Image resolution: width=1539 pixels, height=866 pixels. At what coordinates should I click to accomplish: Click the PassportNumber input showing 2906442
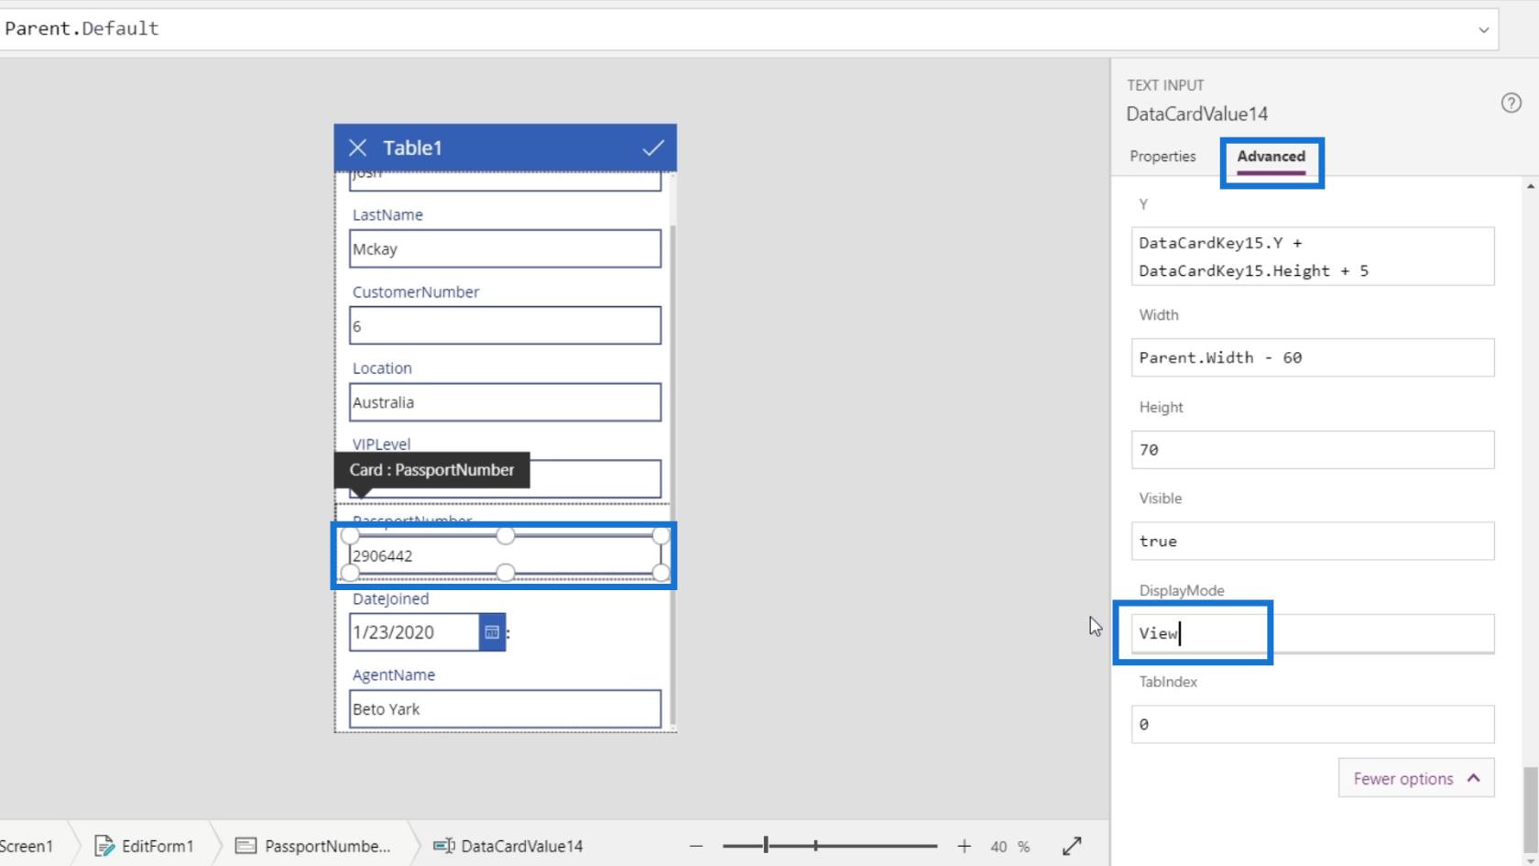click(x=505, y=555)
